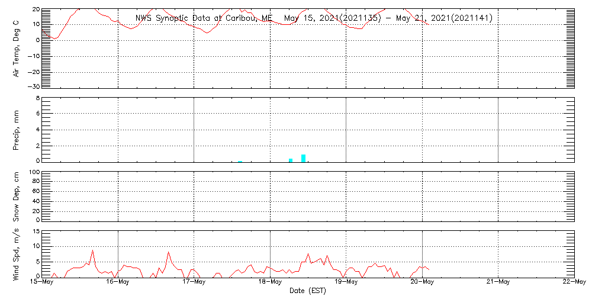Select the 17-May date tick label
Screen dimensions: 592x296
click(x=194, y=282)
